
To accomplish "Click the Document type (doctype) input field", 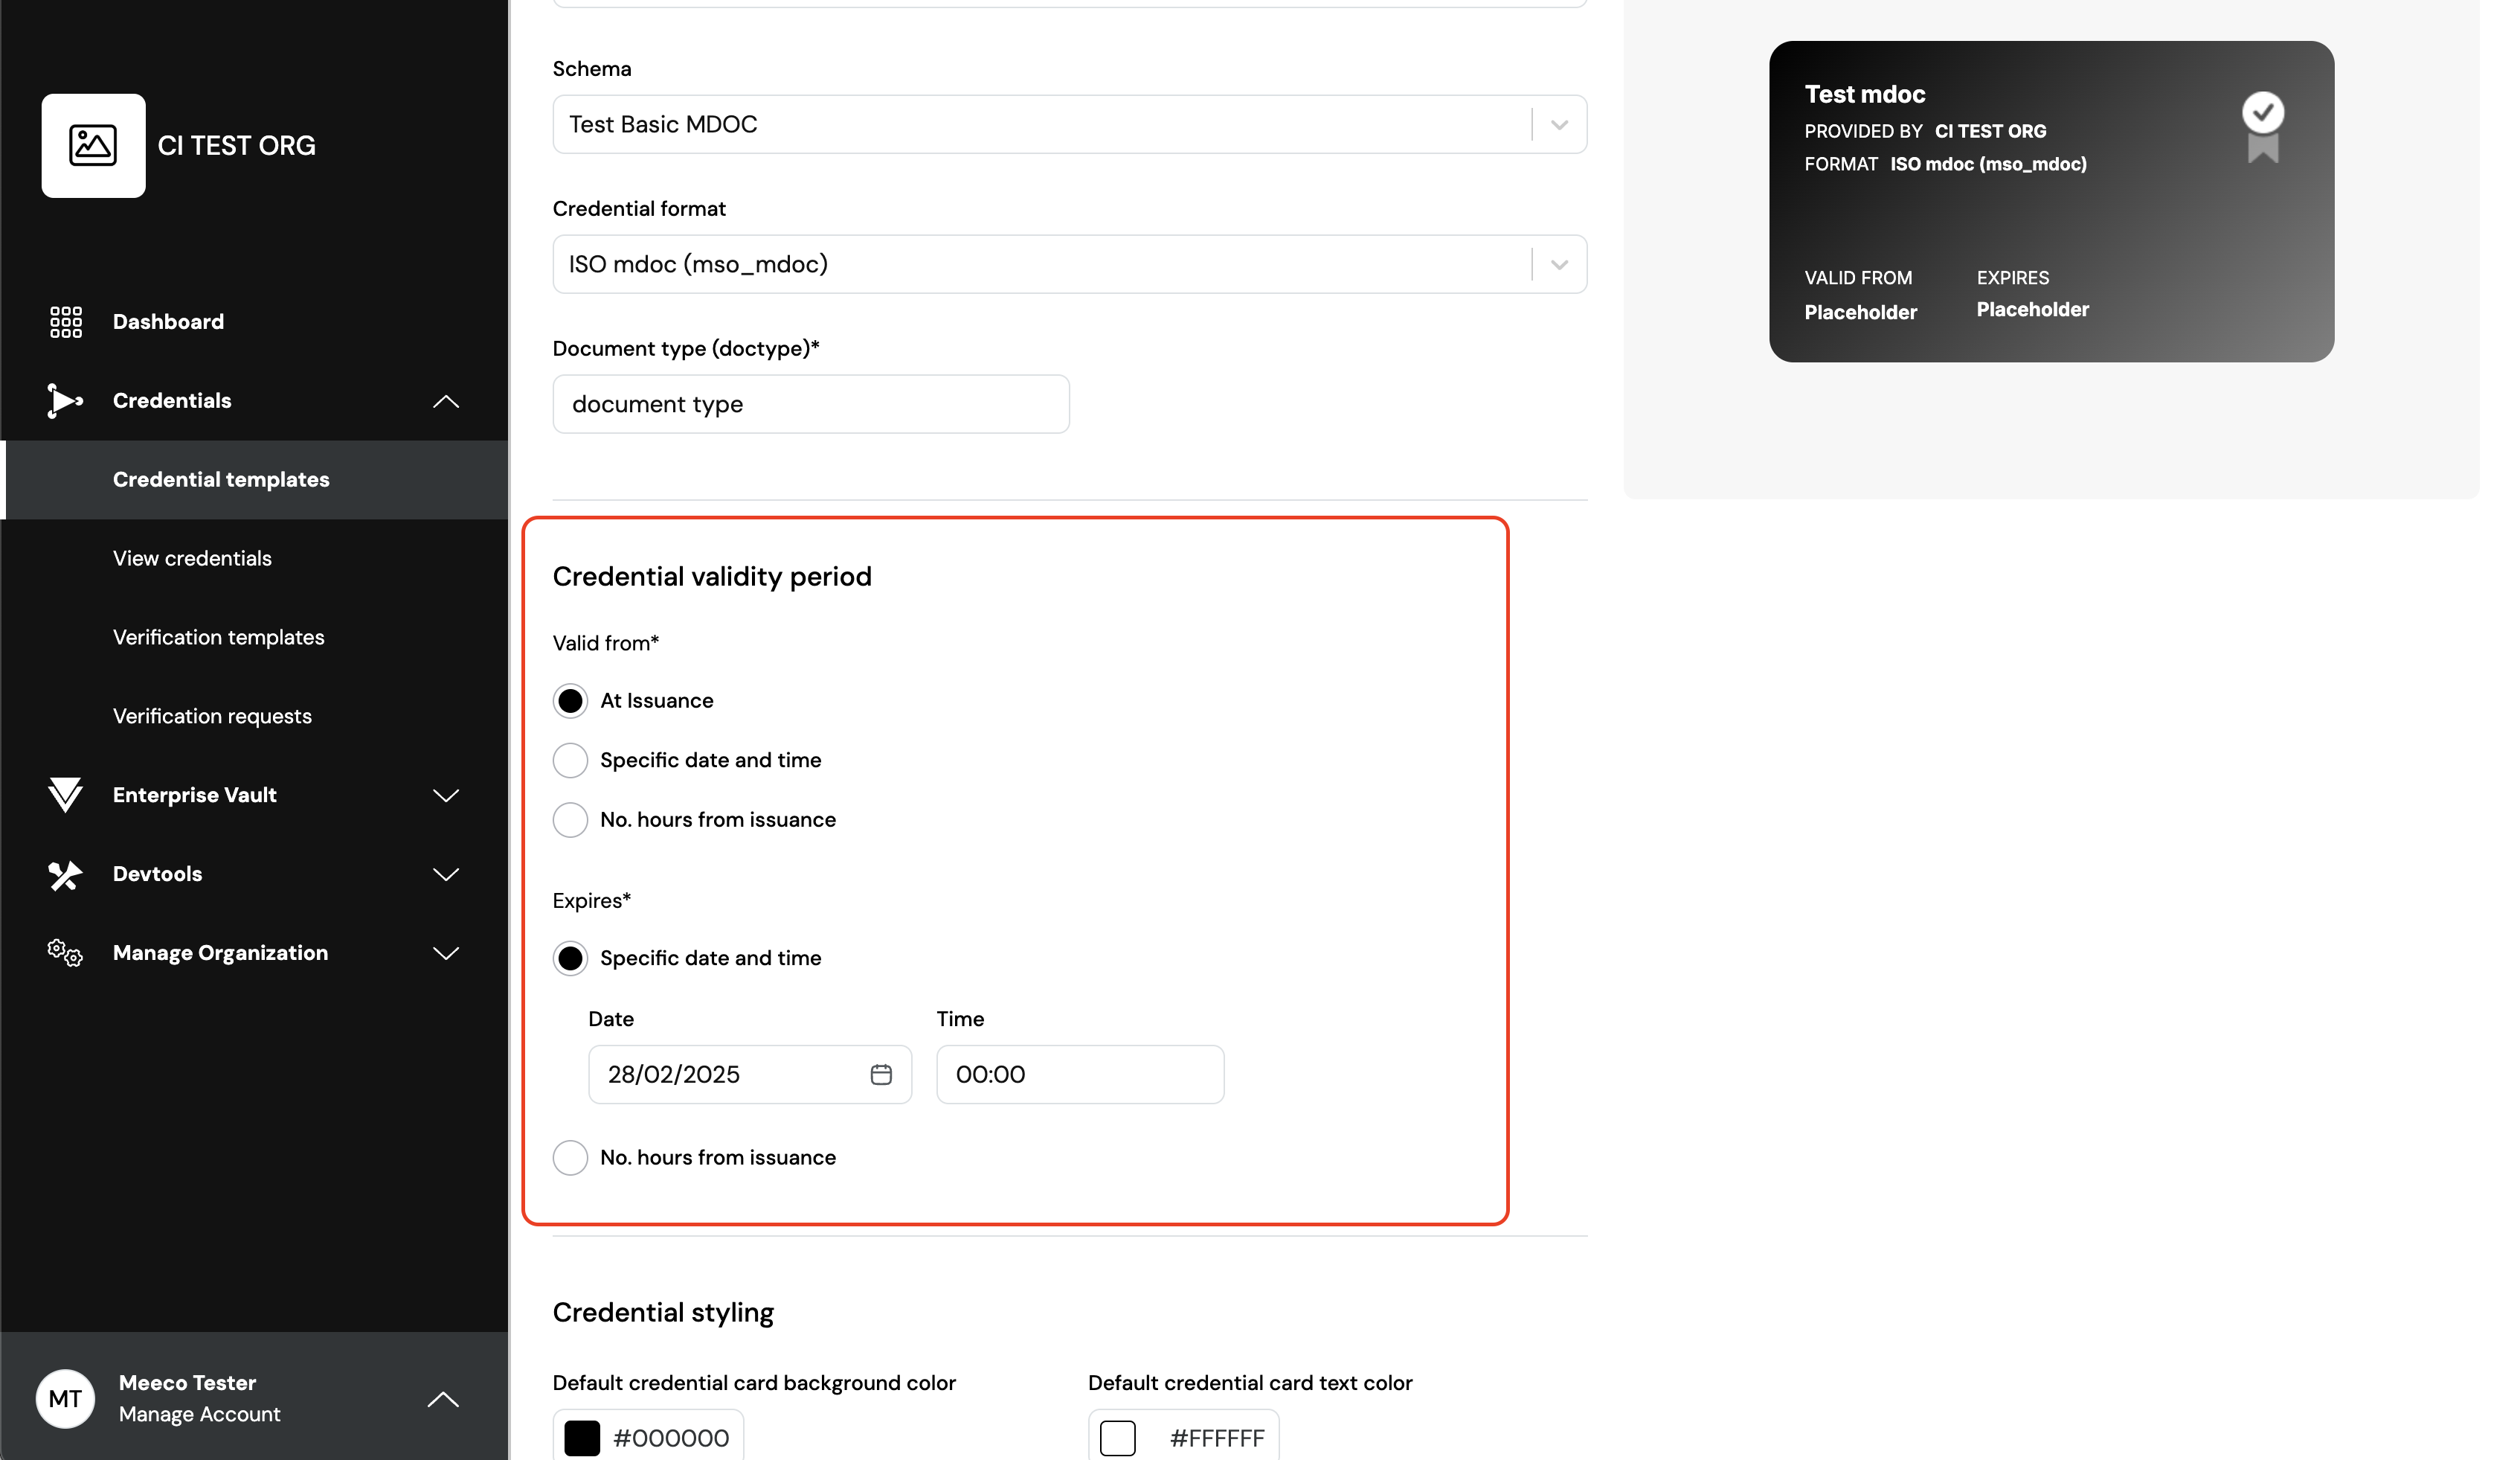I will [811, 404].
